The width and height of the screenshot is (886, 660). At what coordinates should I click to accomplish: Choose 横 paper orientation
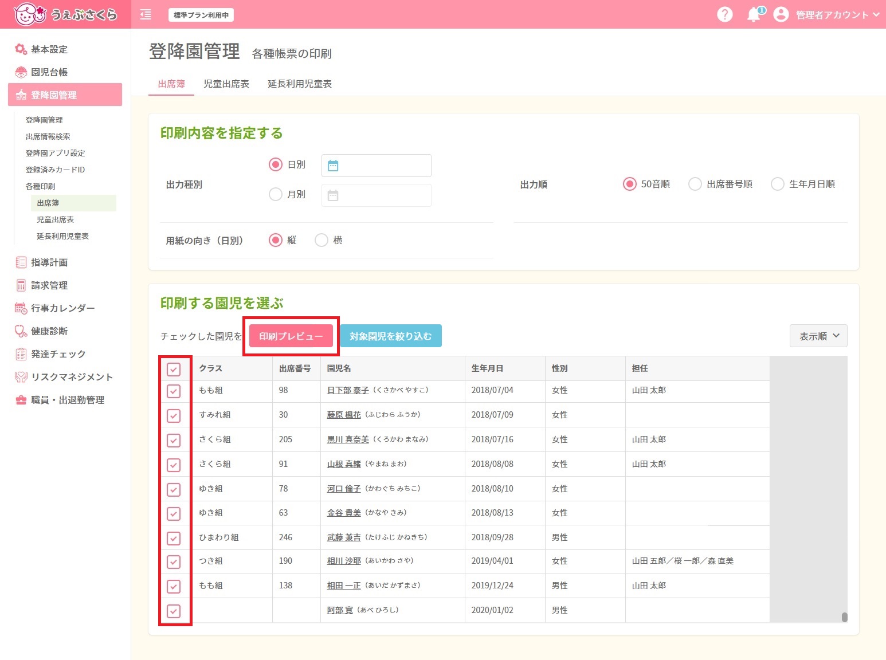click(x=322, y=240)
